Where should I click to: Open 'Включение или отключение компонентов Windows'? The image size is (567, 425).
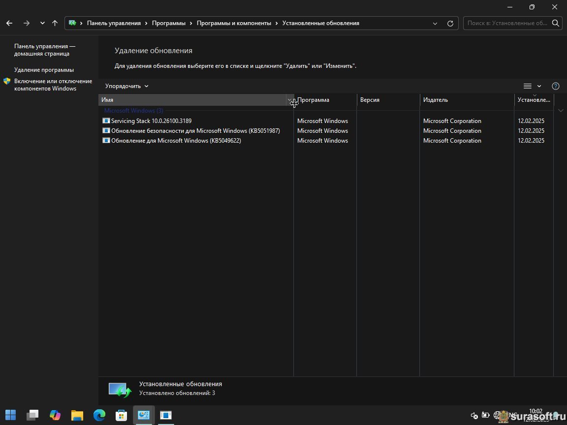click(53, 85)
